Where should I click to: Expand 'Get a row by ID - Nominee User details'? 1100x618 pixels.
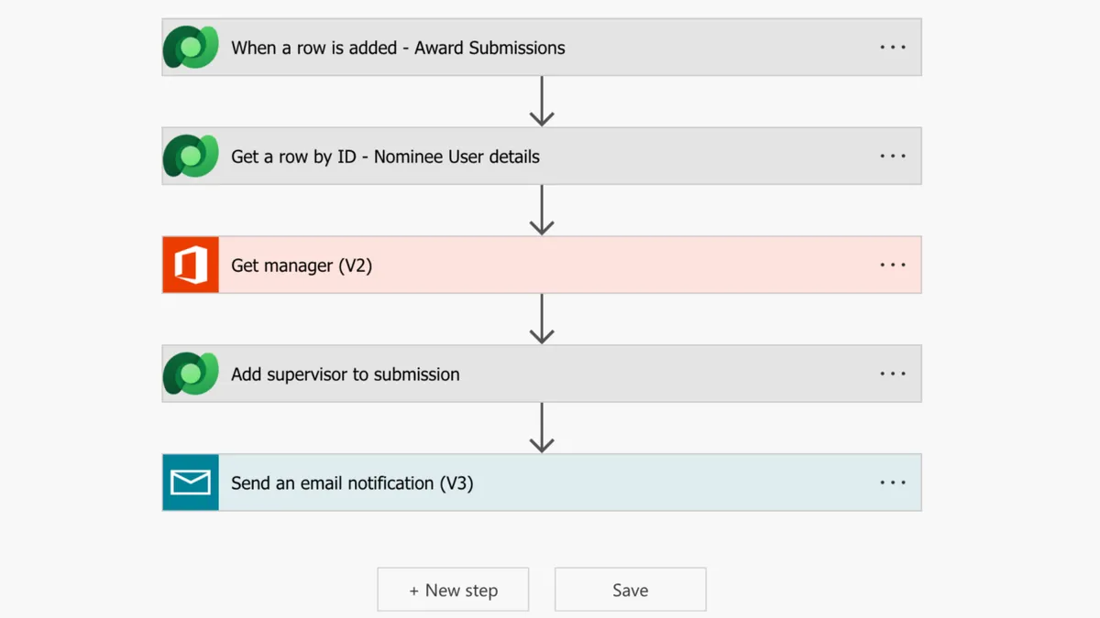(385, 157)
